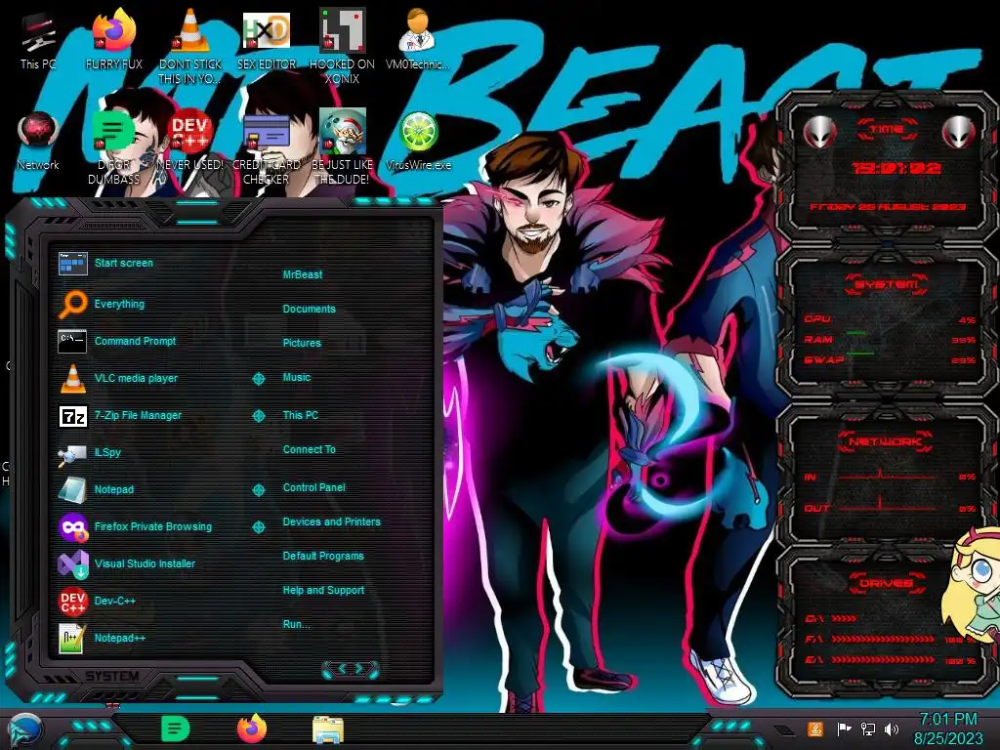Expand the 7-Zip File Manager jump list arrow
This screenshot has height=750, width=1000.
[x=258, y=416]
